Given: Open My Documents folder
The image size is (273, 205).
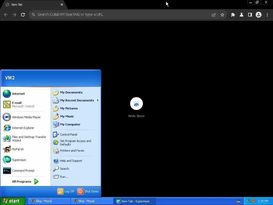Looking at the screenshot, I should pos(76,92).
